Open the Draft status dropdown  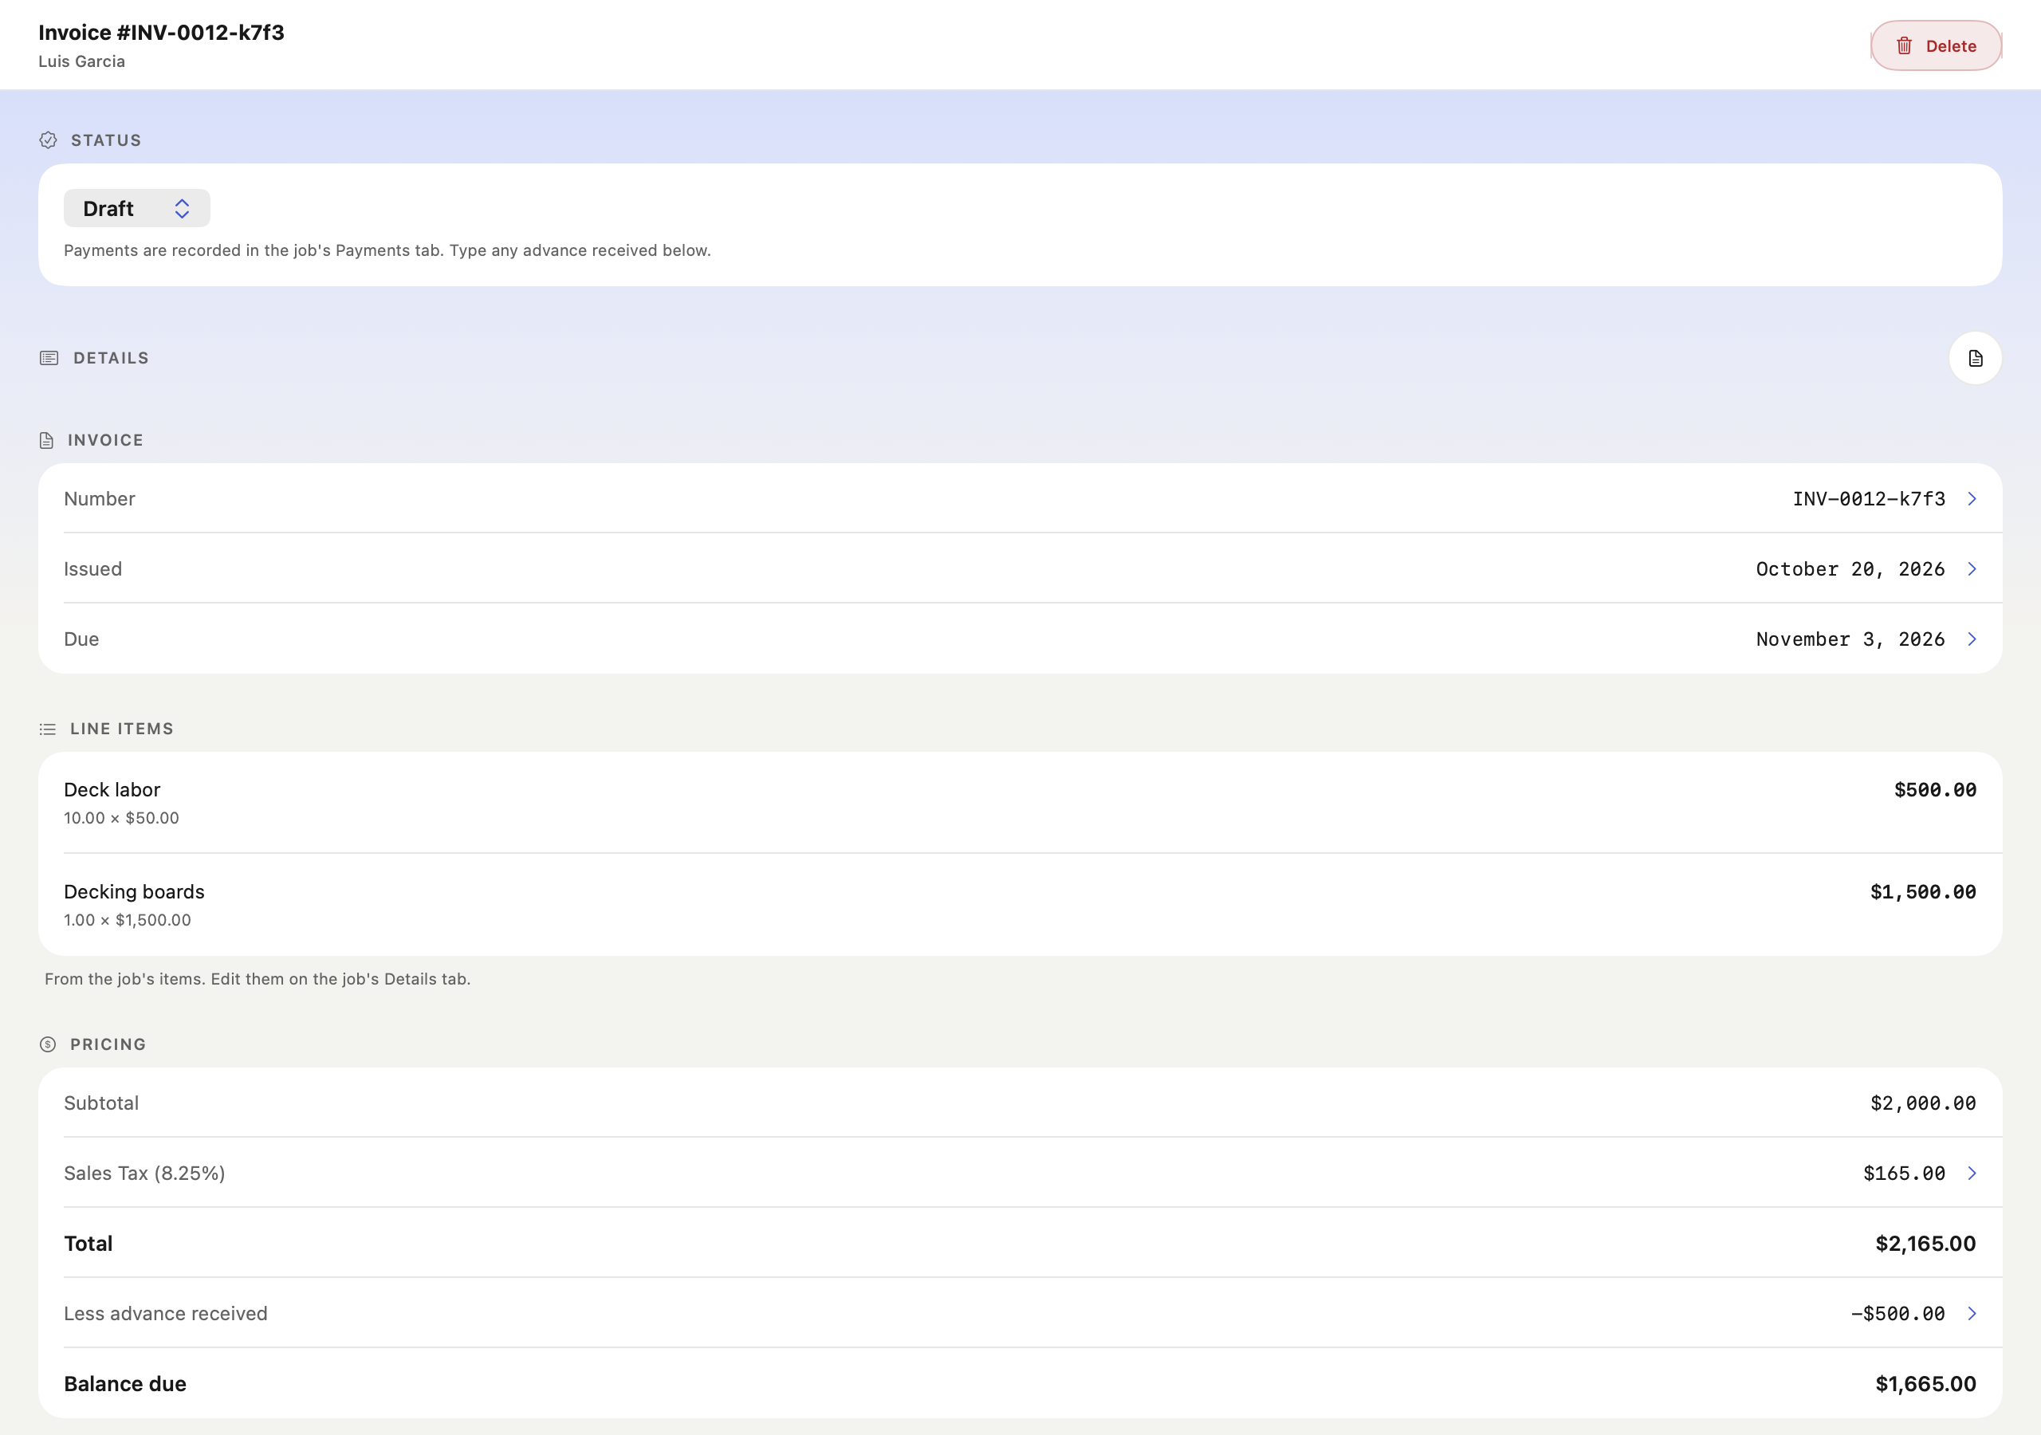pyautogui.click(x=137, y=208)
